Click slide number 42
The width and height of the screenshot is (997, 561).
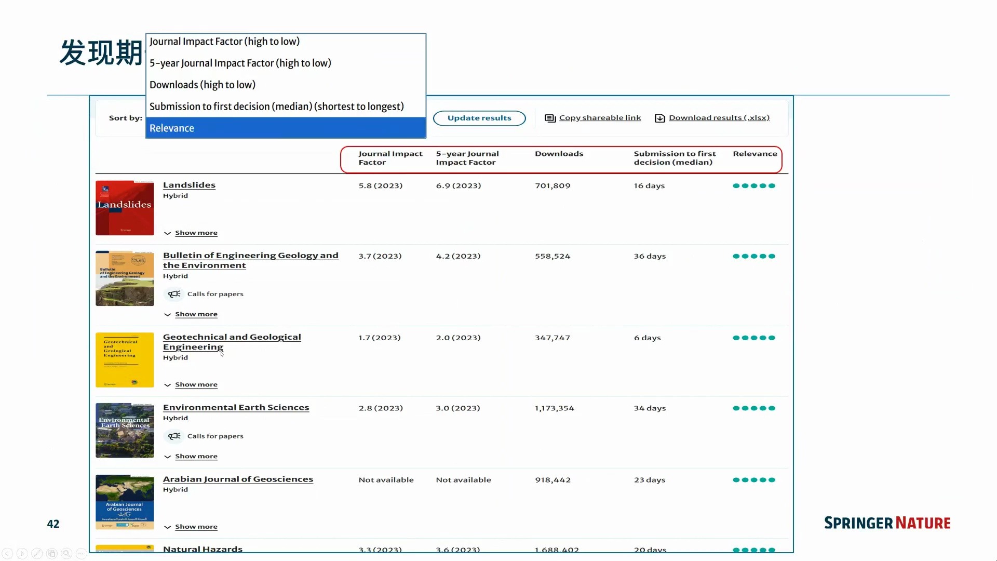pyautogui.click(x=53, y=524)
